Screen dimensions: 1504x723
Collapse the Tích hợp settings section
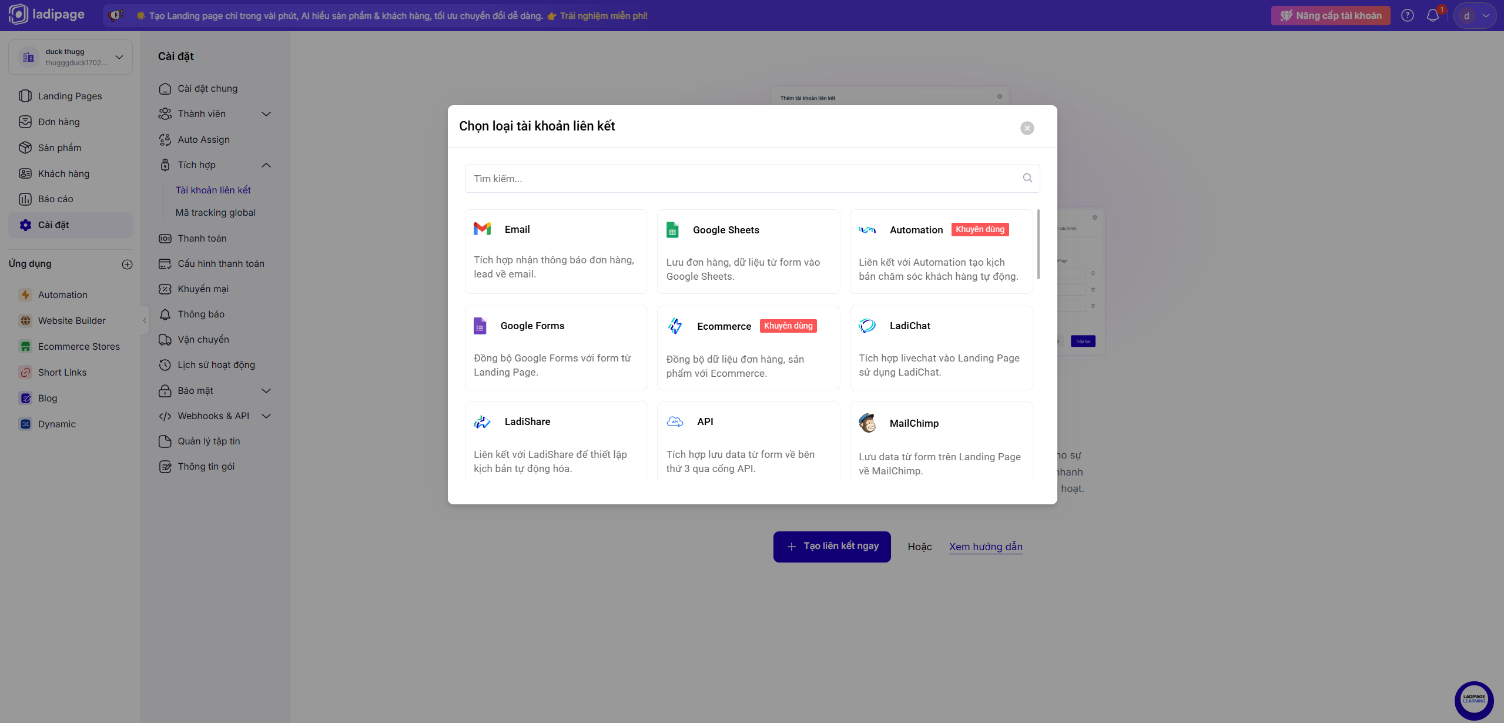[x=266, y=165]
